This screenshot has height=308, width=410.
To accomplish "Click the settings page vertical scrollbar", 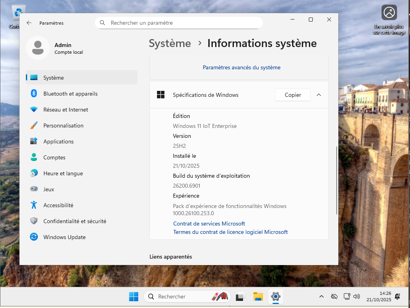I will point(337,180).
